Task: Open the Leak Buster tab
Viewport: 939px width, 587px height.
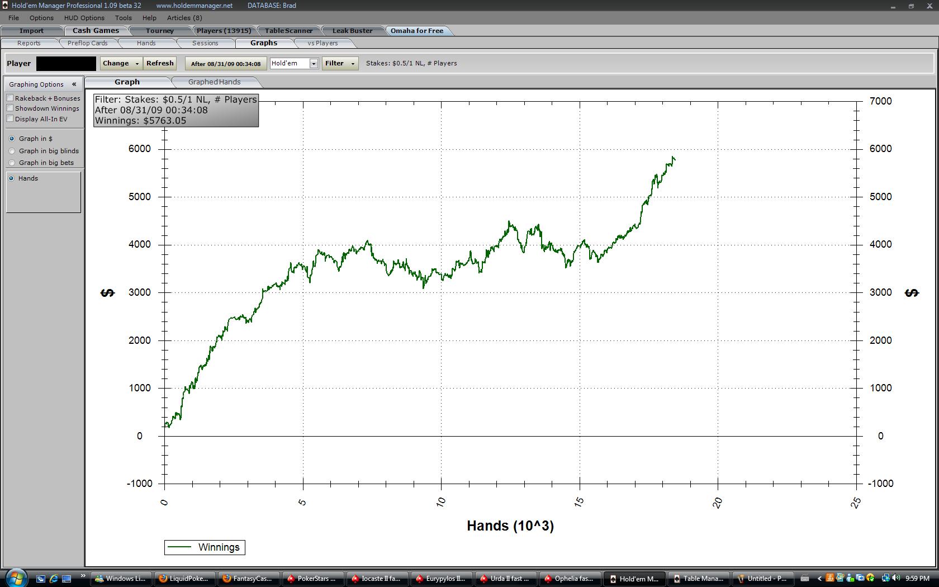Action: [352, 31]
